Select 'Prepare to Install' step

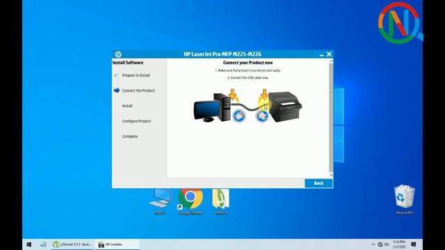(x=136, y=76)
